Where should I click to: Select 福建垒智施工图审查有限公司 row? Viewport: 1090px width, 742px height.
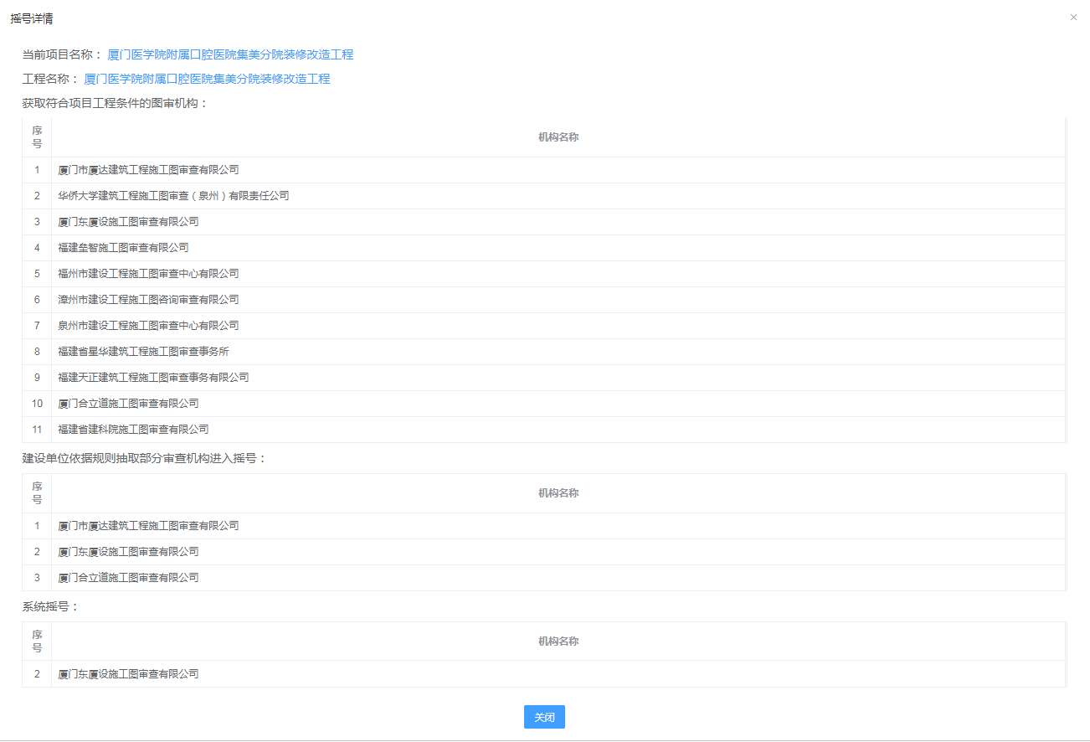click(544, 248)
